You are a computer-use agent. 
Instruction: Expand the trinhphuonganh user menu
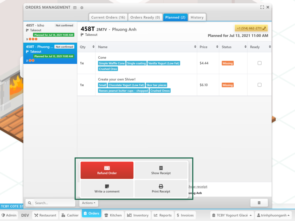click(x=273, y=215)
